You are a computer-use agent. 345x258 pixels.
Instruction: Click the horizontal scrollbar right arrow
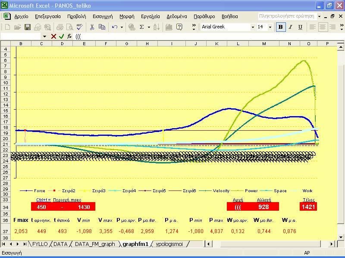(x=332, y=244)
